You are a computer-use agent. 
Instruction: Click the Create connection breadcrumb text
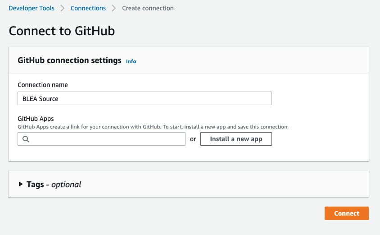click(148, 8)
